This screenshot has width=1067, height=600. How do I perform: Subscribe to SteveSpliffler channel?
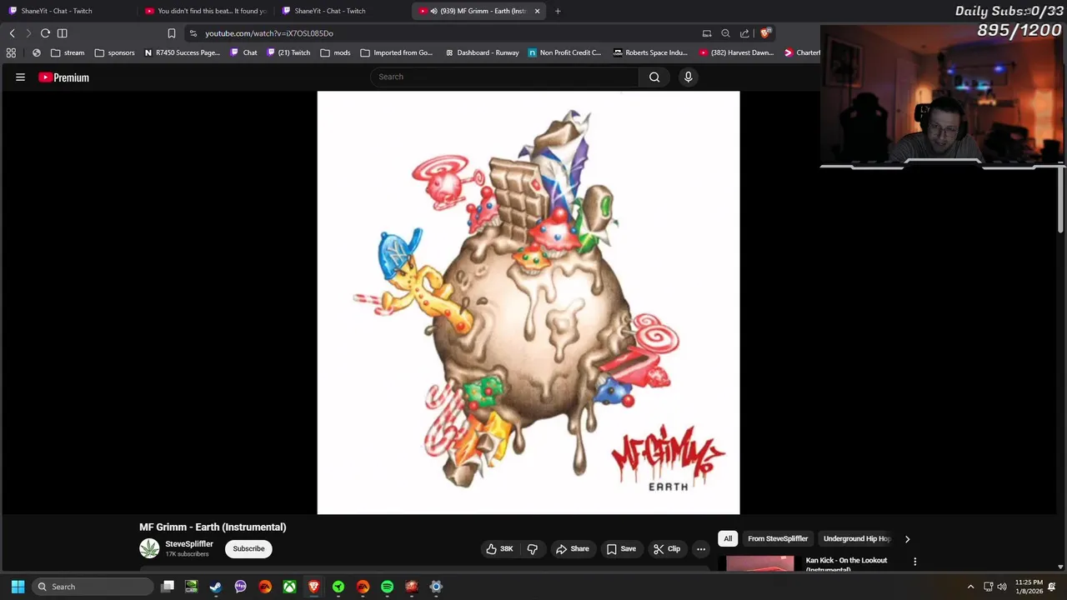point(248,548)
